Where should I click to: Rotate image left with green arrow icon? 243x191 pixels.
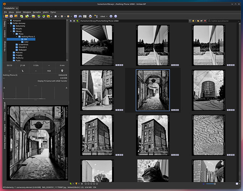click(x=39, y=16)
